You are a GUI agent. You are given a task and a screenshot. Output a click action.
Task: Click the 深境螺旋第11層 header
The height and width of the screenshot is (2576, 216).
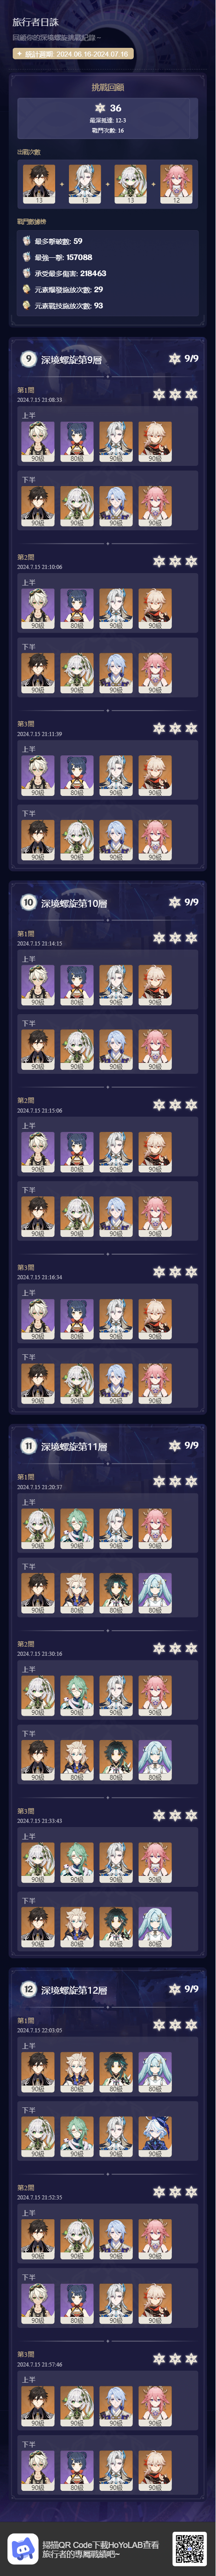(73, 1447)
